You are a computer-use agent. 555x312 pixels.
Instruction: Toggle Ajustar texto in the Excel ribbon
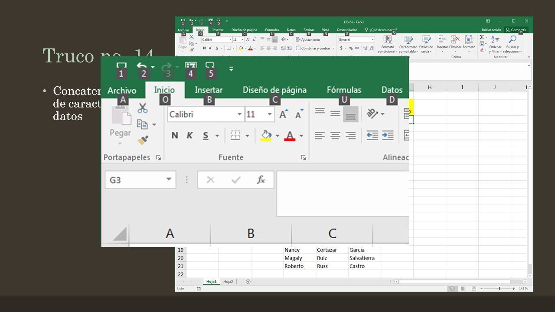pos(308,39)
